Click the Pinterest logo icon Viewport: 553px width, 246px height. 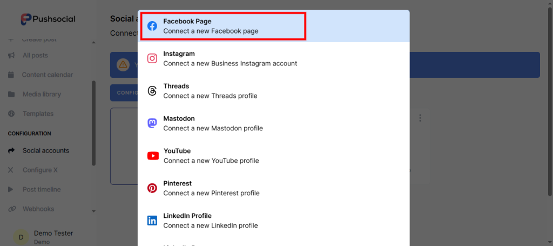click(x=152, y=188)
